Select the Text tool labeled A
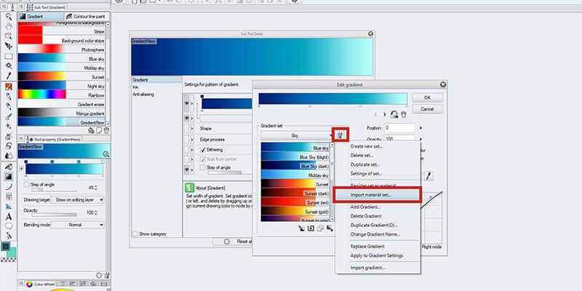Image resolution: width=582 pixels, height=291 pixels. click(9, 216)
